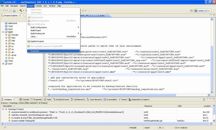This screenshot has height=130, width=216.
Task: Expand the data folder node
Action: click(x=6, y=38)
